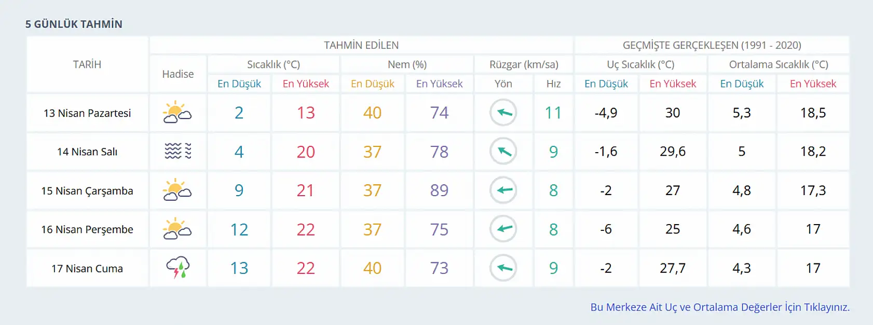
Task: Click max humidity '78' for 14 Nisan
Action: tap(439, 151)
